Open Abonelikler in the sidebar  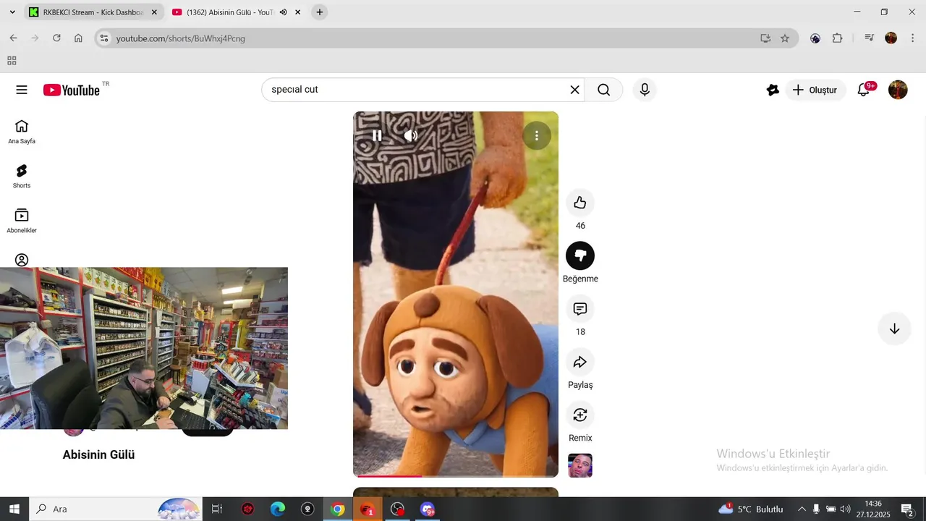click(x=22, y=221)
